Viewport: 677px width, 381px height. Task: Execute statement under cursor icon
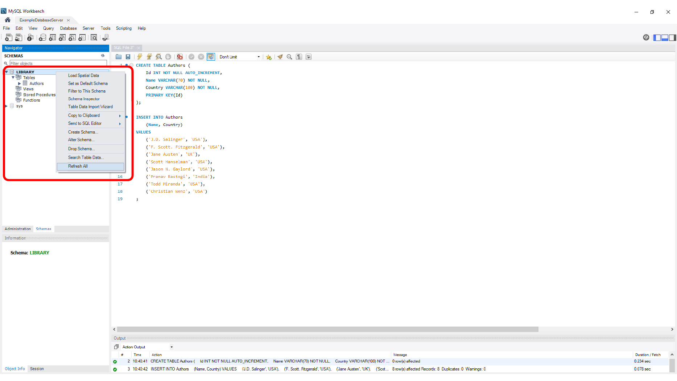tap(149, 57)
